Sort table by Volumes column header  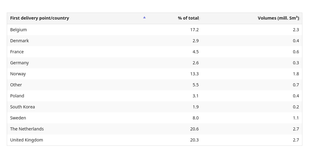[x=278, y=18]
